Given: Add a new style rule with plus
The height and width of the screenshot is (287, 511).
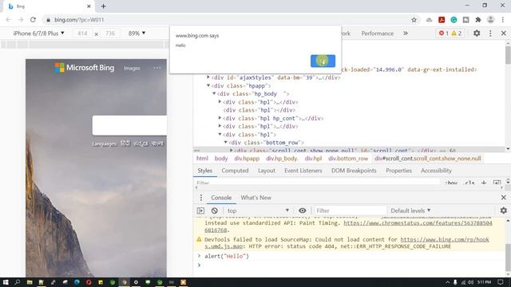Looking at the screenshot, I should tap(484, 183).
